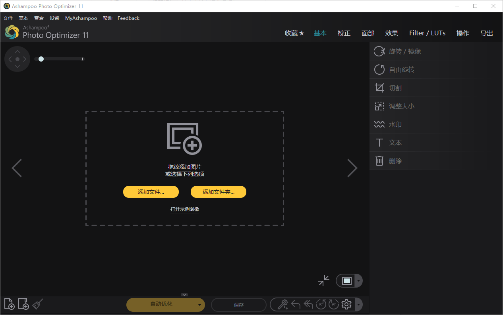
Task: Open the 文本 (Text) tool
Action: 395,142
